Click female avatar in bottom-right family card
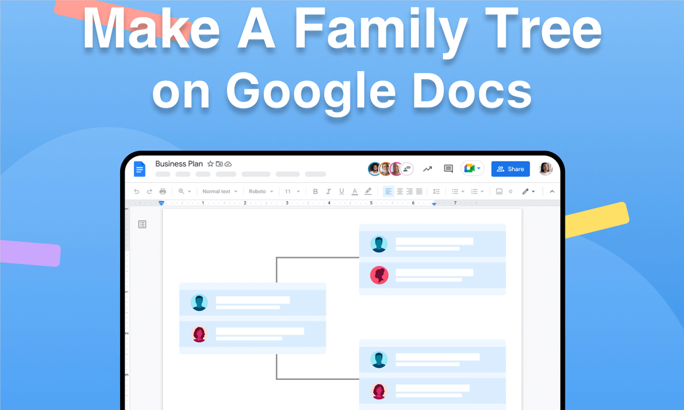 click(378, 391)
